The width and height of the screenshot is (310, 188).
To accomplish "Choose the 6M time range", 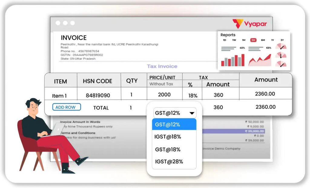I will pyautogui.click(x=263, y=40).
